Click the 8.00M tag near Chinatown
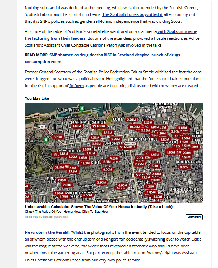Image resolution: width=218 pixels, height=268 pixels. coord(184,167)
